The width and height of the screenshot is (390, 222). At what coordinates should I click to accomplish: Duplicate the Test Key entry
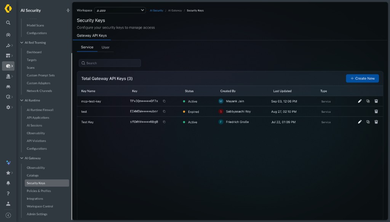click(368, 122)
